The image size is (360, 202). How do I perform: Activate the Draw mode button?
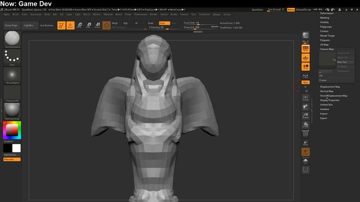click(70, 25)
